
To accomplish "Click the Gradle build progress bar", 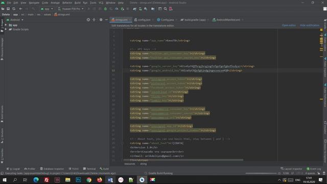I will pyautogui.click(x=261, y=173).
